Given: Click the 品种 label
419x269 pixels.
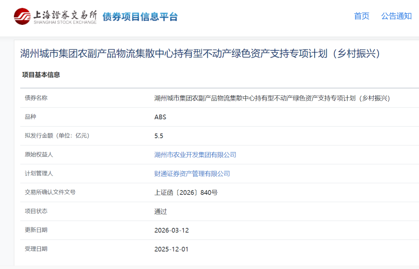Looking at the screenshot, I should tap(31, 117).
